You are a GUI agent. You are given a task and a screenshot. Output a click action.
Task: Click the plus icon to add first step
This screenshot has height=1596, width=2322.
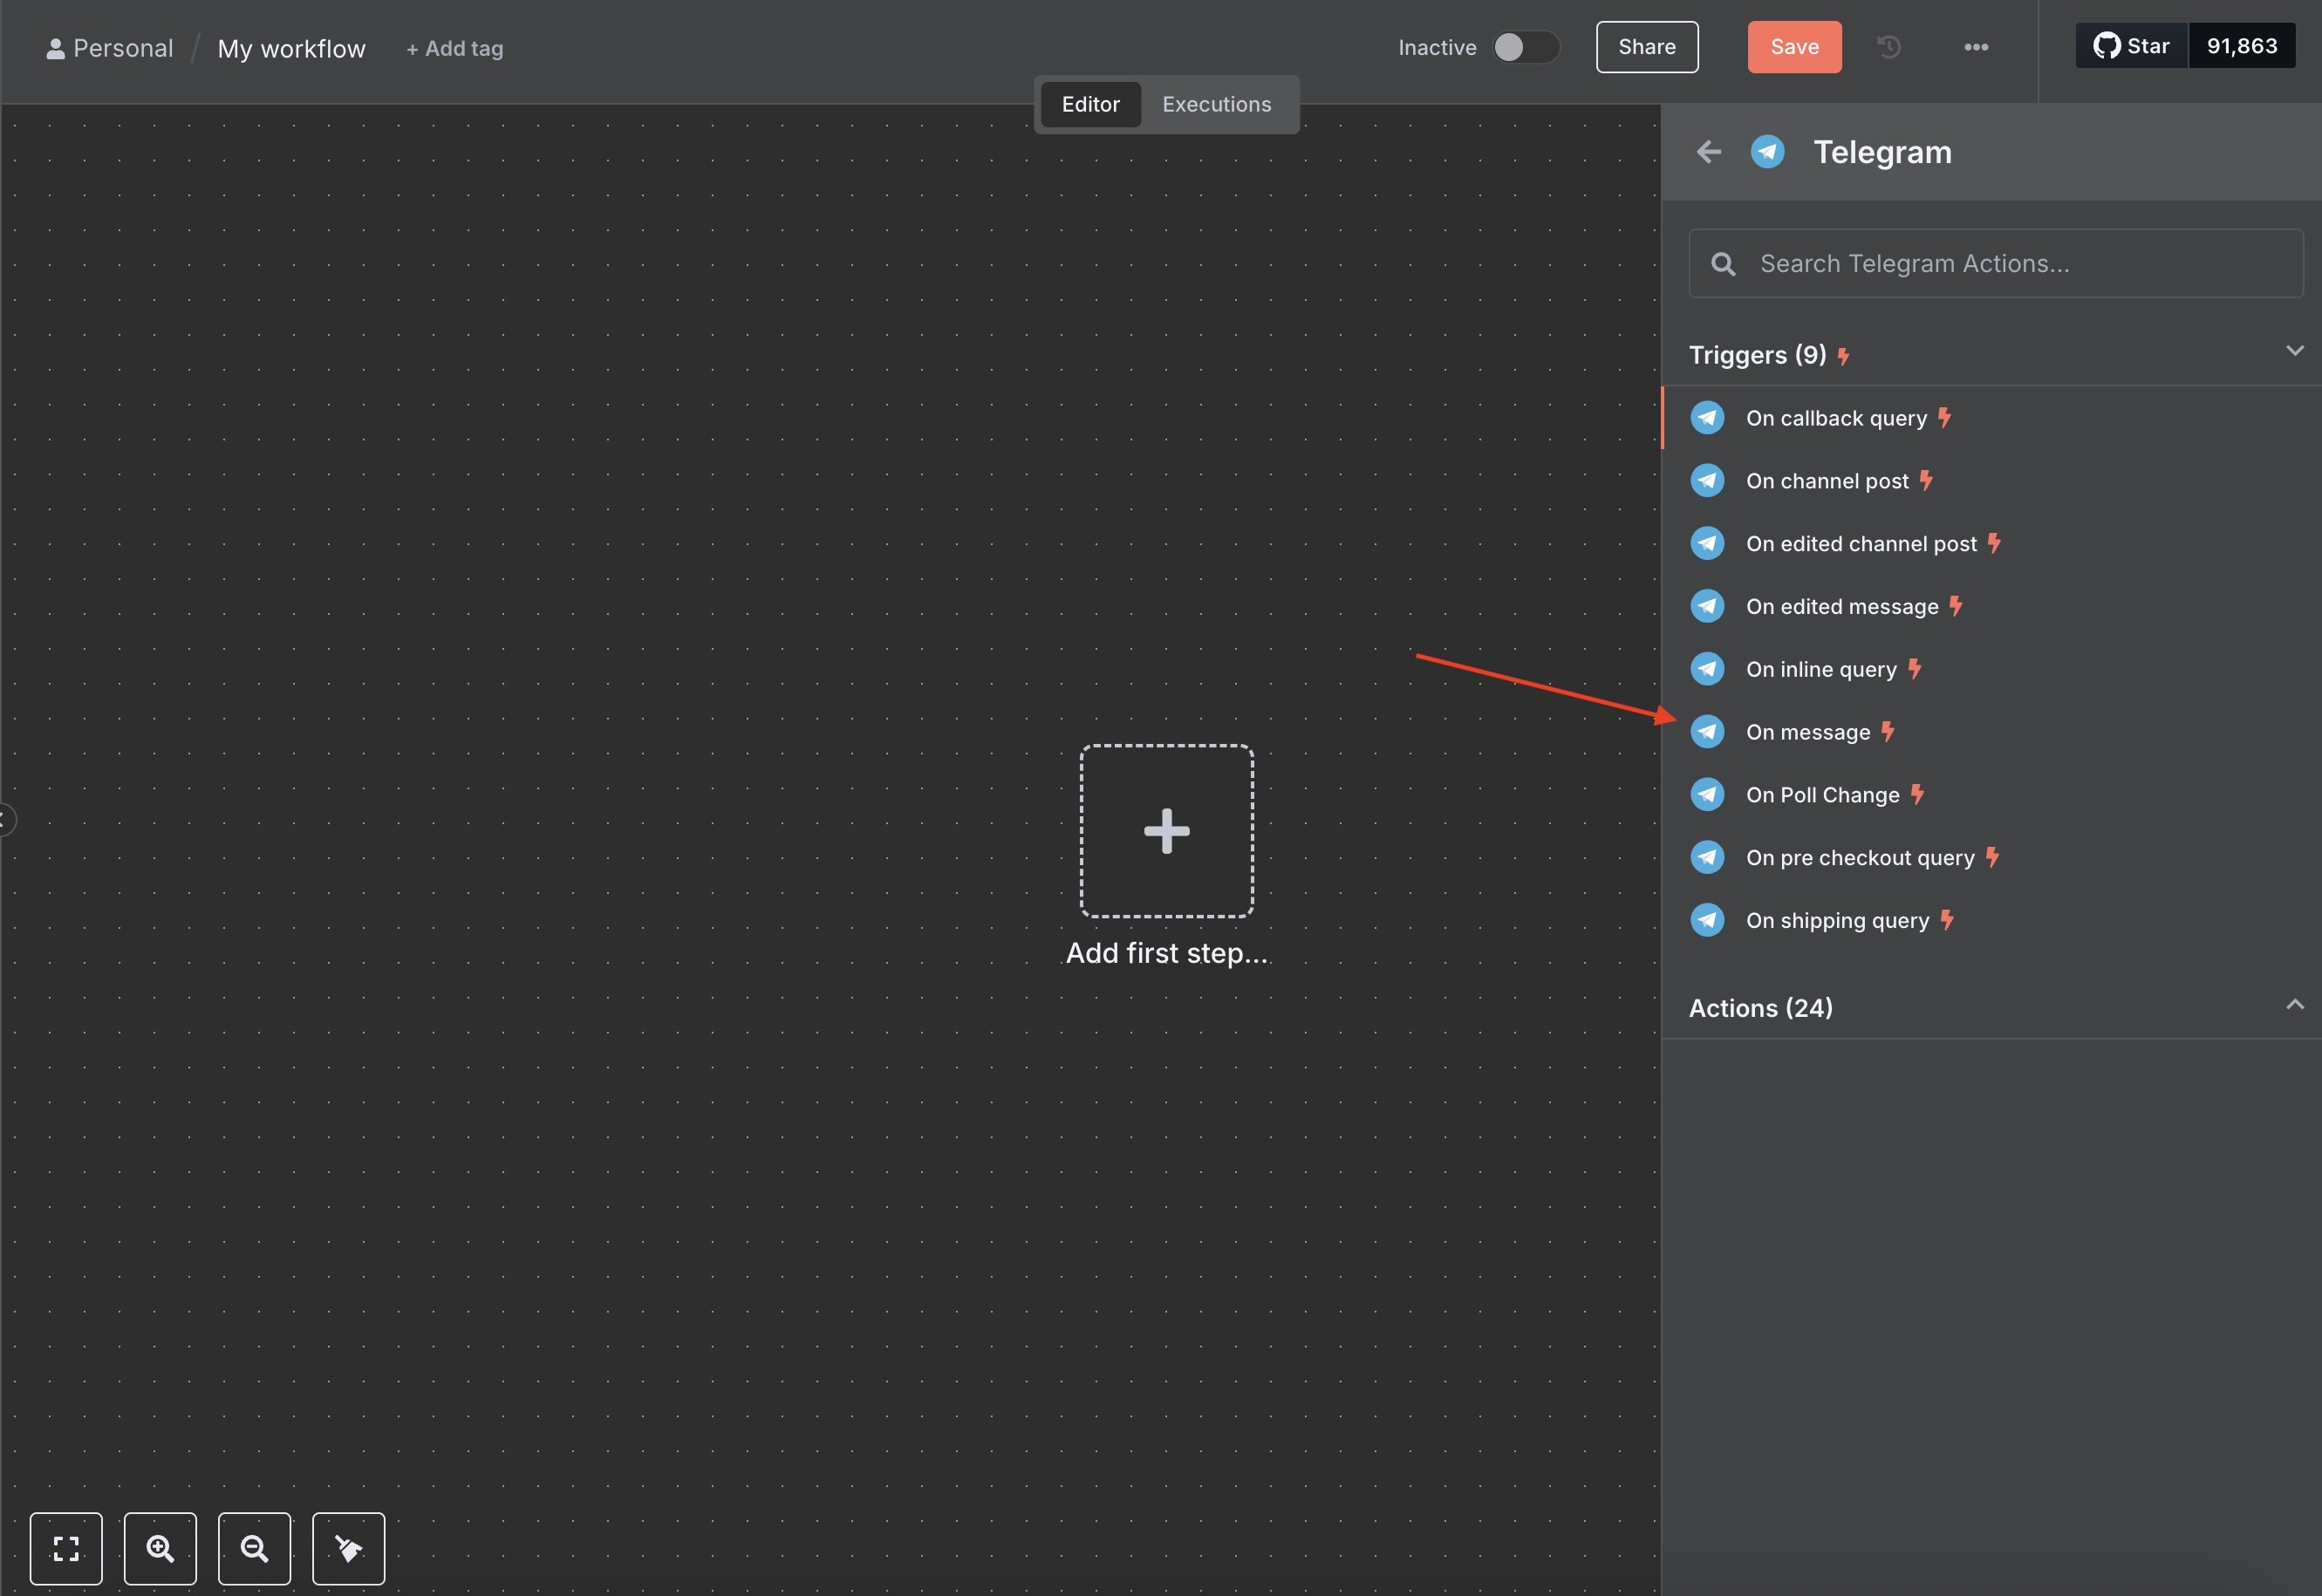[x=1166, y=831]
